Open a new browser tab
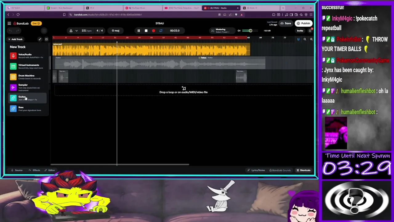The image size is (394, 222). pos(283,8)
